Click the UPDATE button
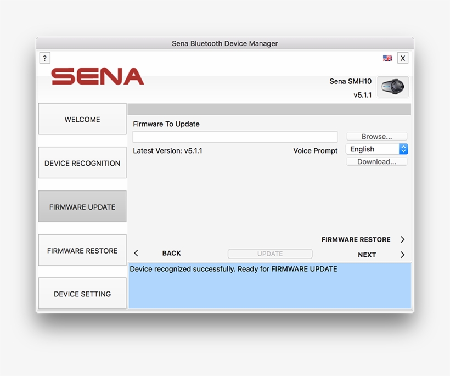Screen dimensions: 450x376 pyautogui.click(x=269, y=254)
